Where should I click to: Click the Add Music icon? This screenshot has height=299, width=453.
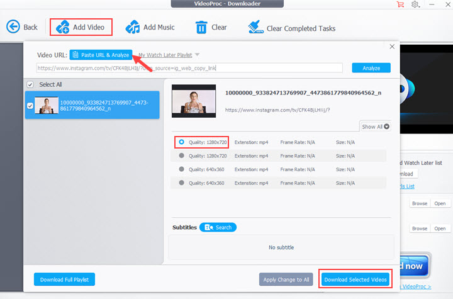coord(133,27)
